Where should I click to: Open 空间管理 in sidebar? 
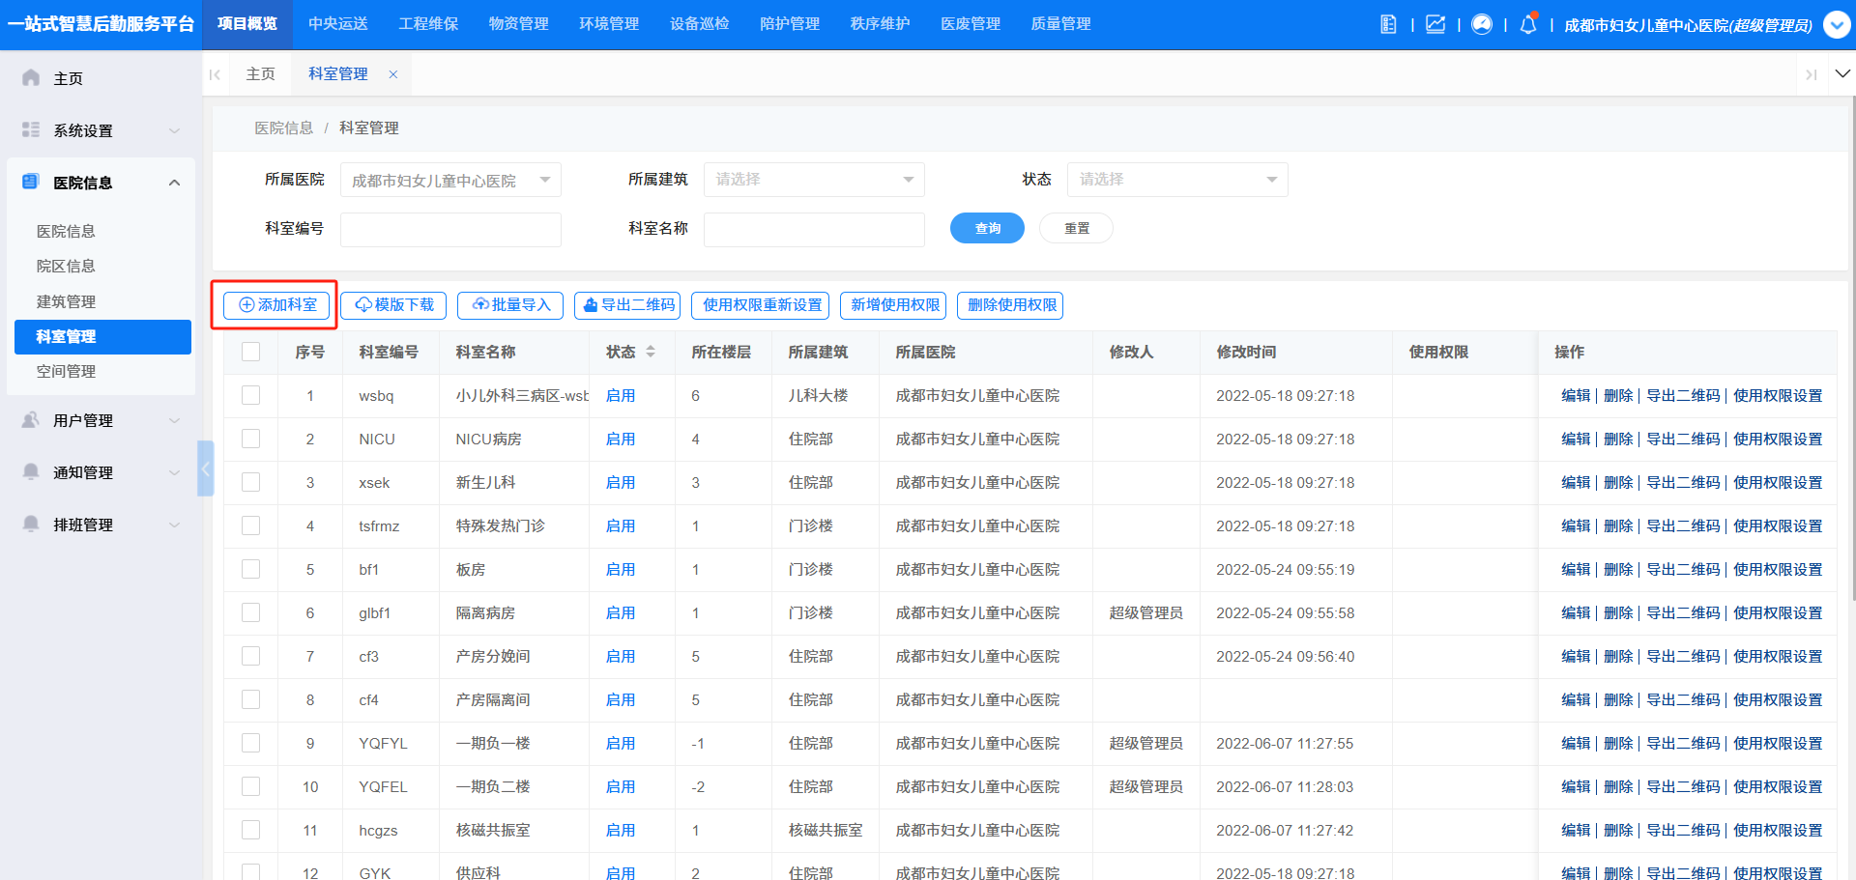click(x=66, y=371)
